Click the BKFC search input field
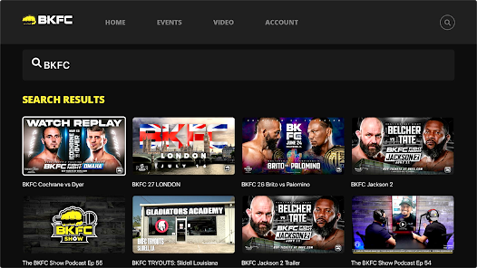This screenshot has width=477, height=268. coord(238,65)
